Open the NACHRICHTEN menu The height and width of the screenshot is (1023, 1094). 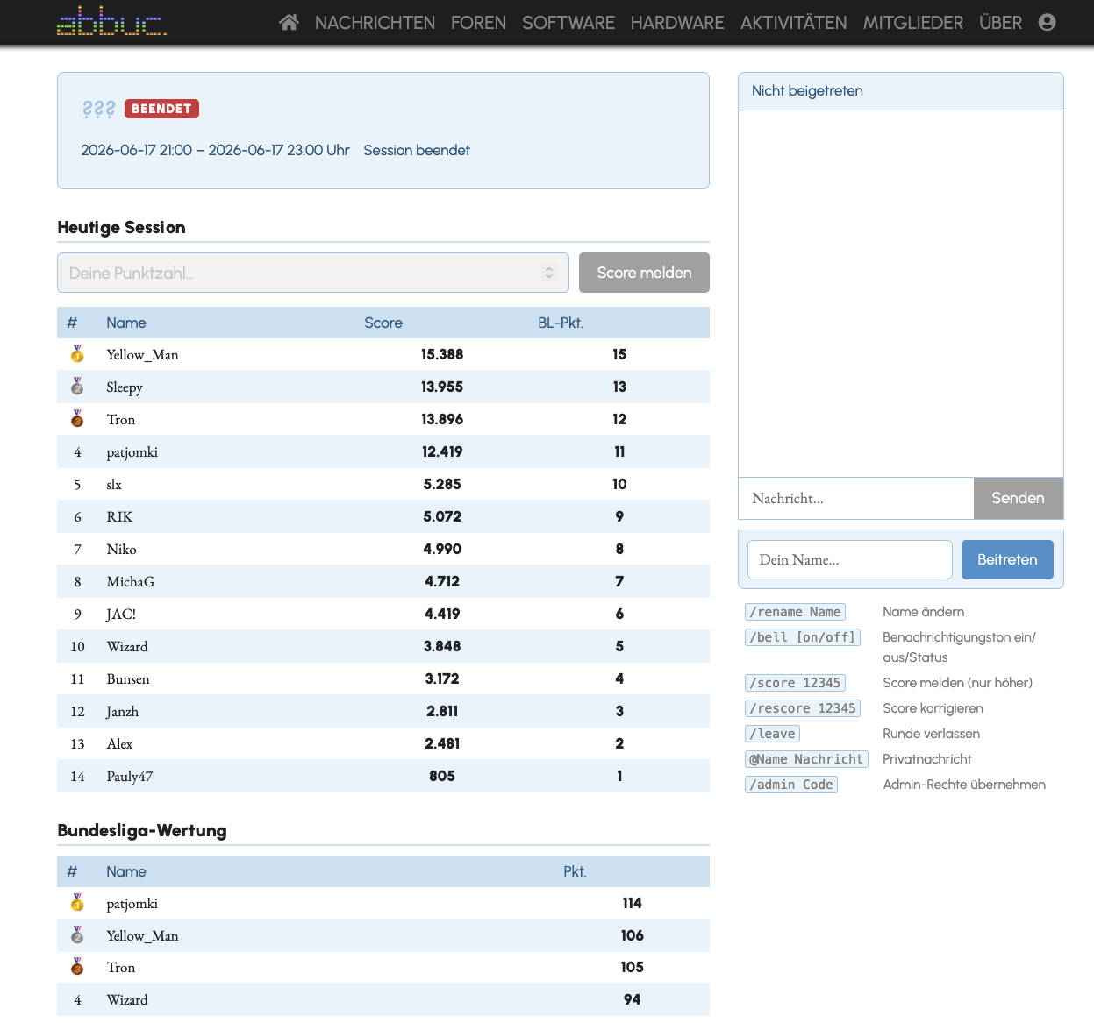(375, 23)
